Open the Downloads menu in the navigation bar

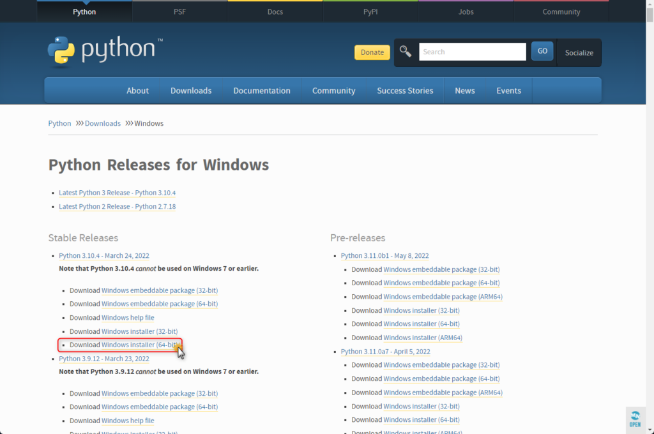pos(191,91)
